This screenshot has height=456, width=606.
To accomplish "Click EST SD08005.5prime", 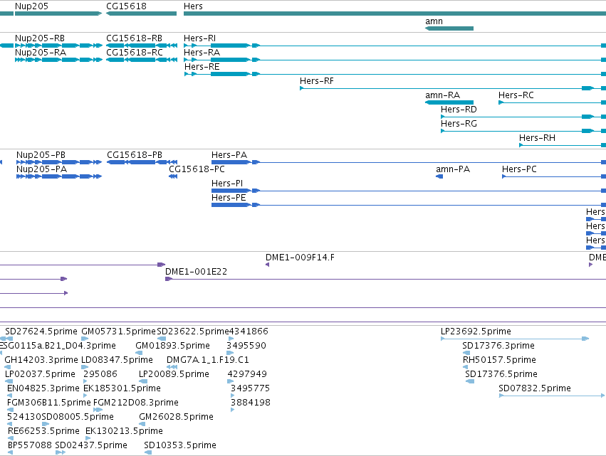I will pos(78,418).
